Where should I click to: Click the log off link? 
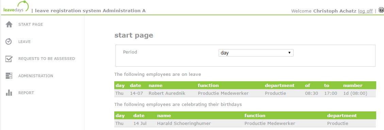point(365,11)
